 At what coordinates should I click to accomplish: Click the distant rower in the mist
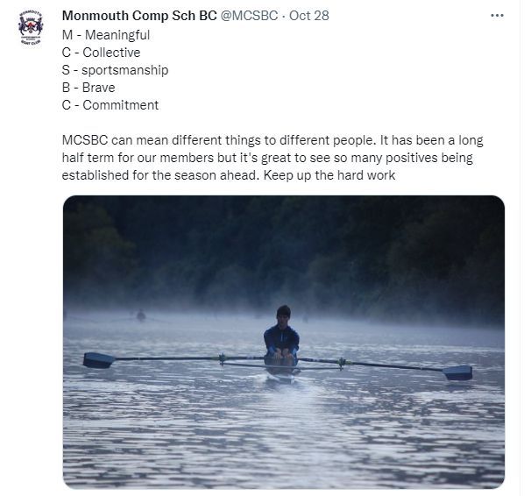pos(141,315)
